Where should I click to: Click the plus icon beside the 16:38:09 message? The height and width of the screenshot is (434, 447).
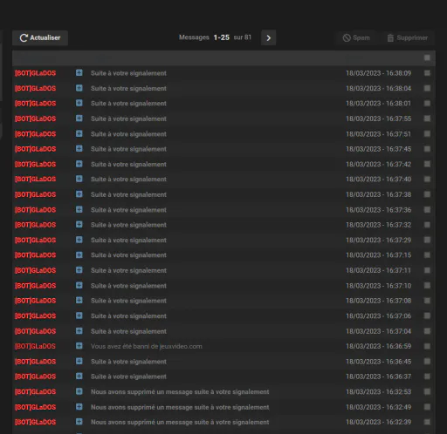79,72
